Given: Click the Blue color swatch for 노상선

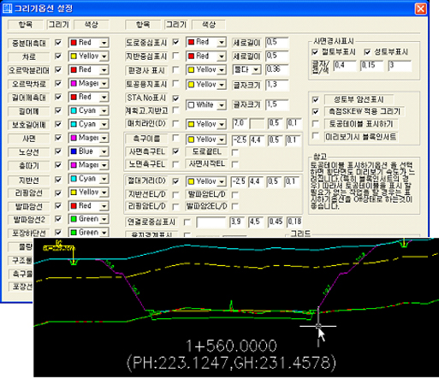Looking at the screenshot, I should point(74,151).
